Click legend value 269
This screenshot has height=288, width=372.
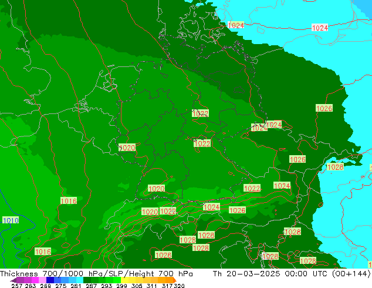(x=45, y=286)
